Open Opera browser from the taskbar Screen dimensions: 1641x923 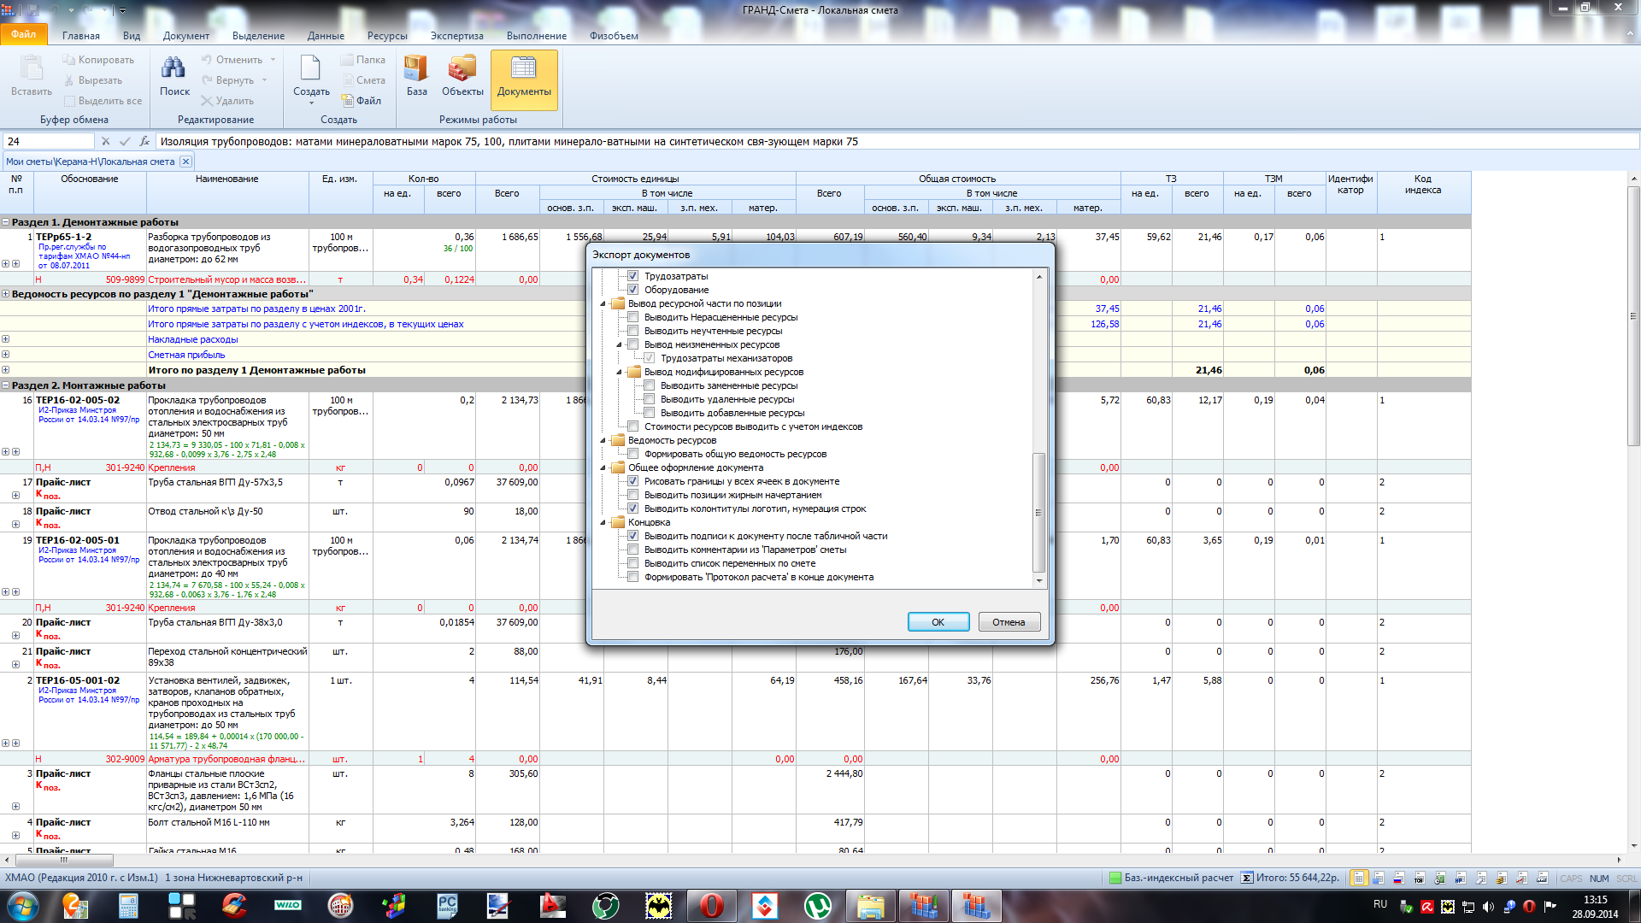(x=711, y=905)
